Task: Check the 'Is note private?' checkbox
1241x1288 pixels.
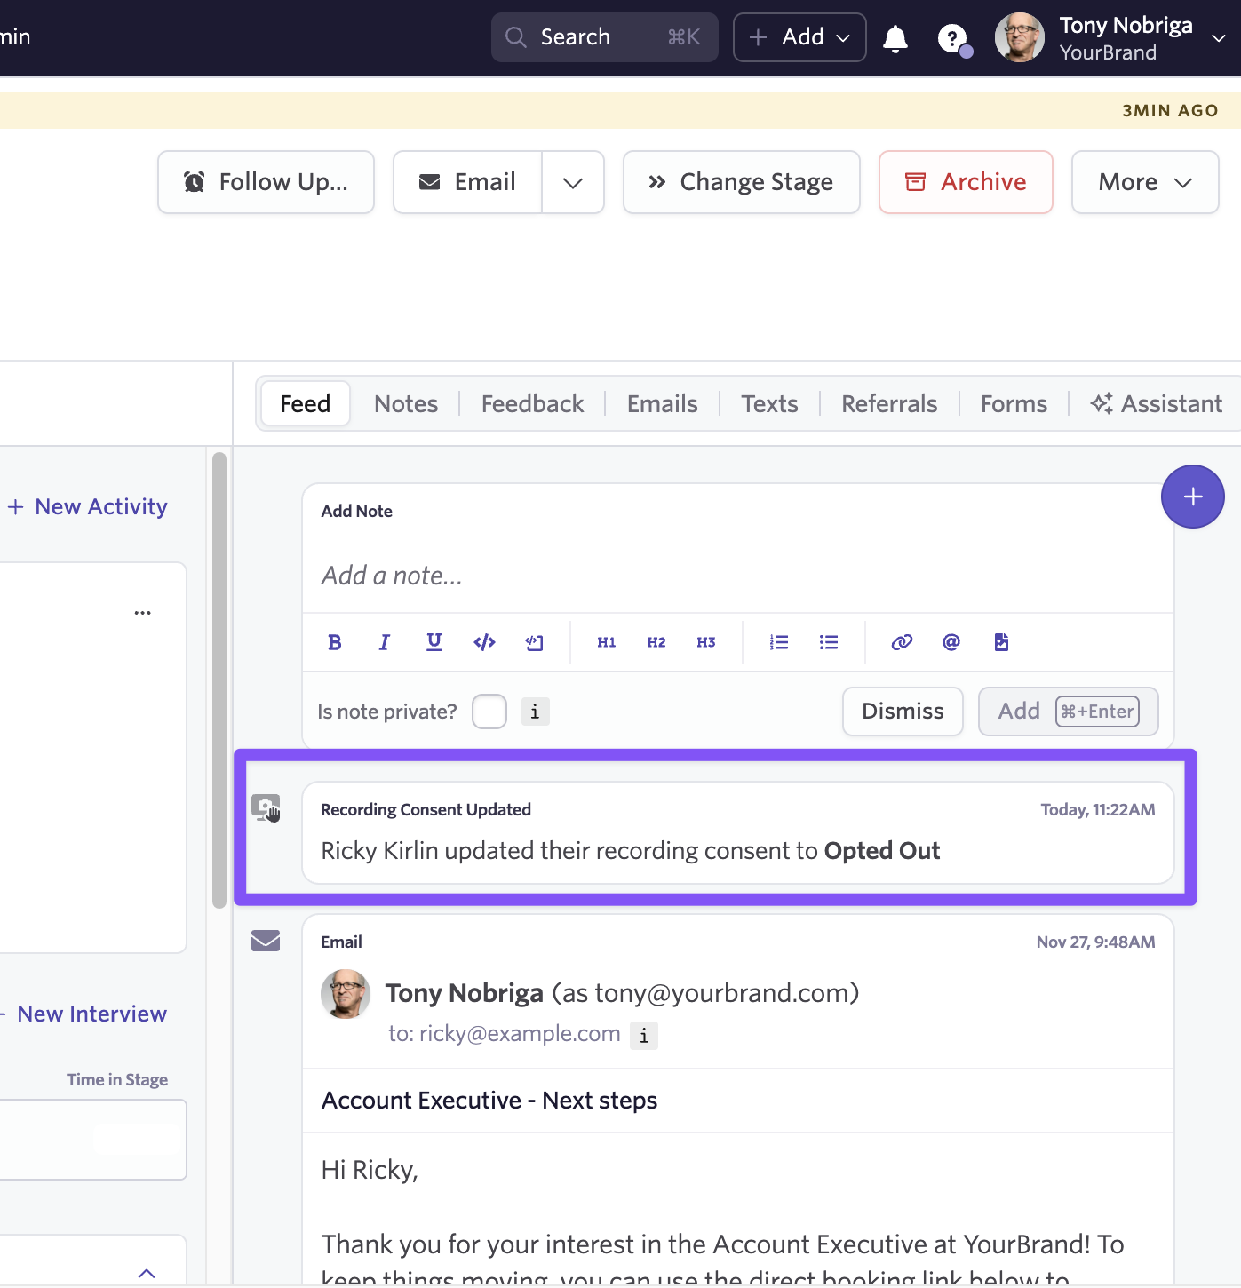Action: point(489,712)
